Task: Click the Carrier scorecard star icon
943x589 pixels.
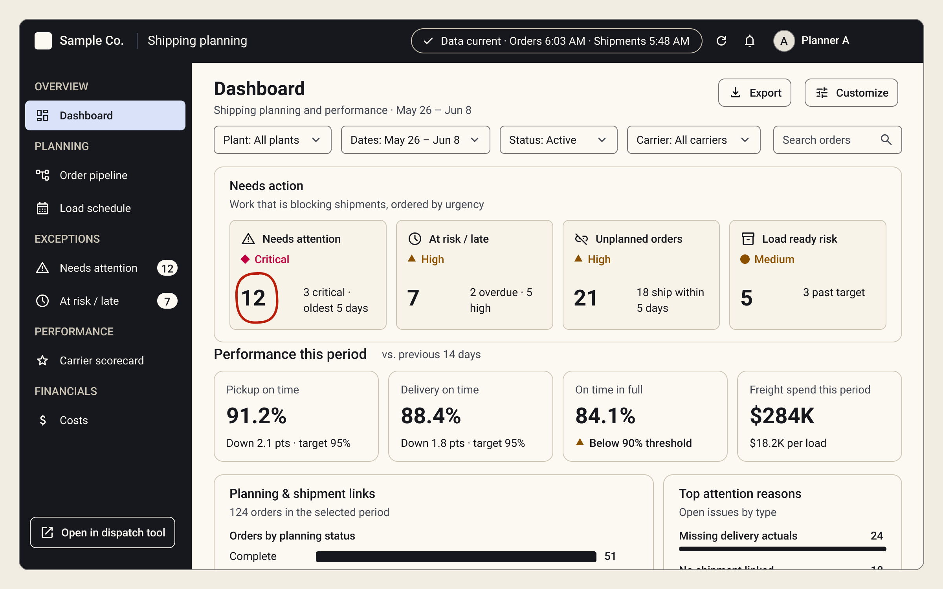Action: coord(42,360)
